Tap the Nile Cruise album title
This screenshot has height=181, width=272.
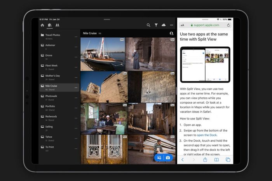[90, 33]
